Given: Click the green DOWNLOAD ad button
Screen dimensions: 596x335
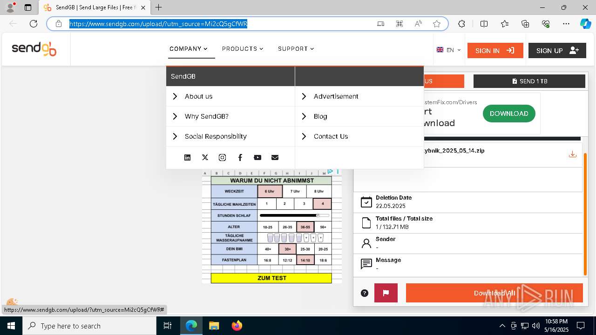Looking at the screenshot, I should 509,114.
